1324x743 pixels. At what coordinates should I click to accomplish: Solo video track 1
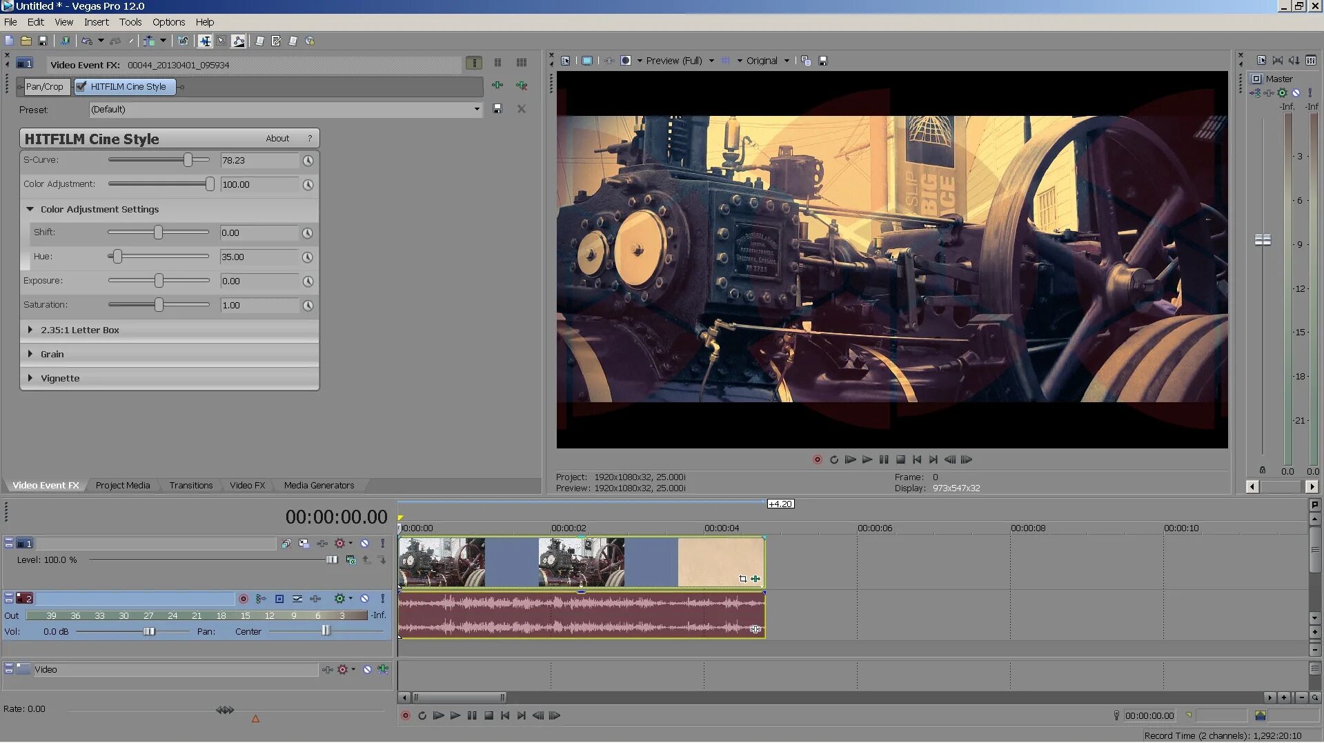click(x=383, y=544)
